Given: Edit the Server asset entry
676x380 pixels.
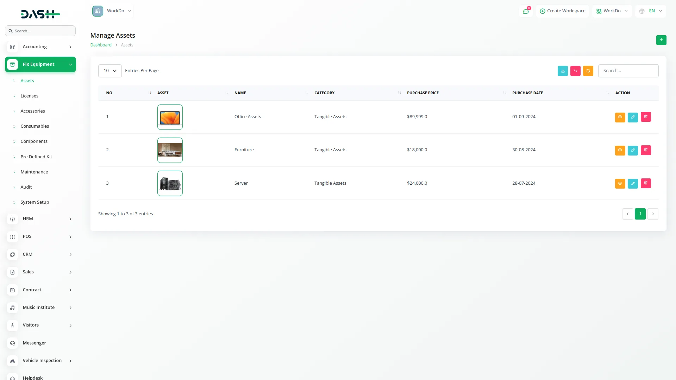Looking at the screenshot, I should point(633,183).
